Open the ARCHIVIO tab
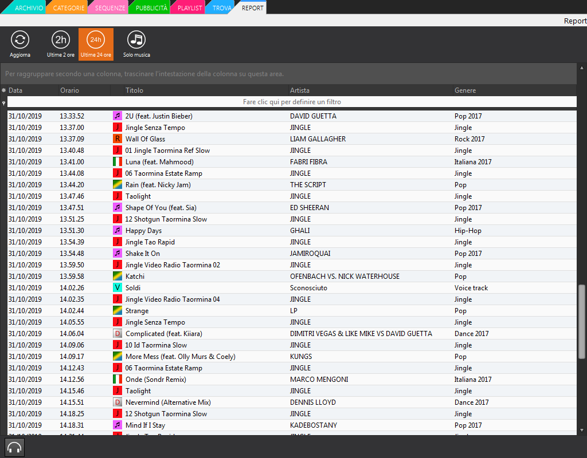587x458 pixels. coord(28,8)
